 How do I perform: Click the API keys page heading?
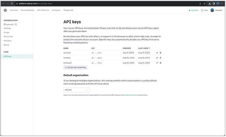72,22
